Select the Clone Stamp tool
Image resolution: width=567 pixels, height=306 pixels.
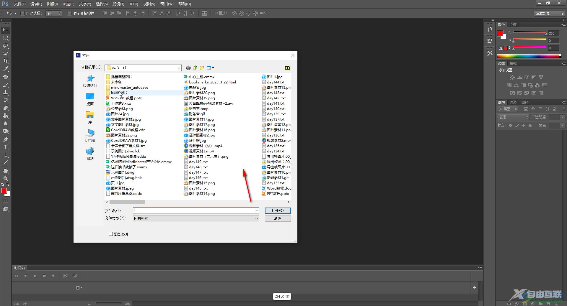click(6, 93)
